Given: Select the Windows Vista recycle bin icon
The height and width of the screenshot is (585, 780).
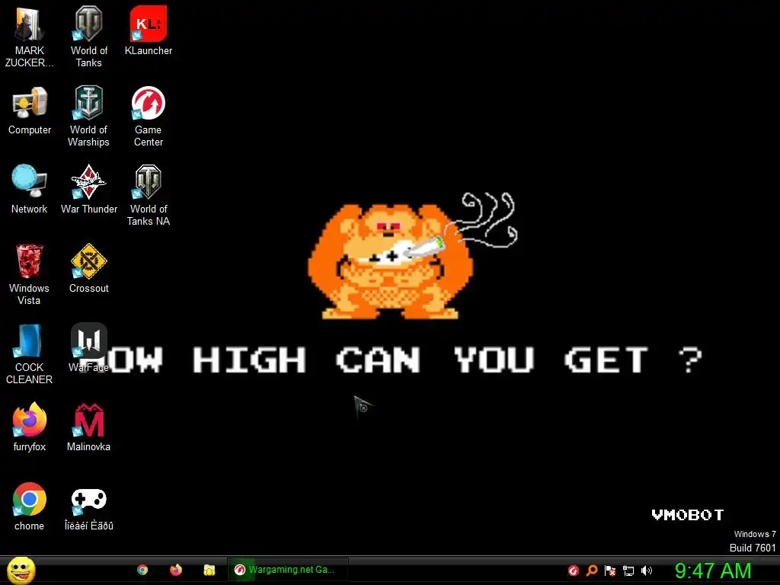Looking at the screenshot, I should click(30, 274).
